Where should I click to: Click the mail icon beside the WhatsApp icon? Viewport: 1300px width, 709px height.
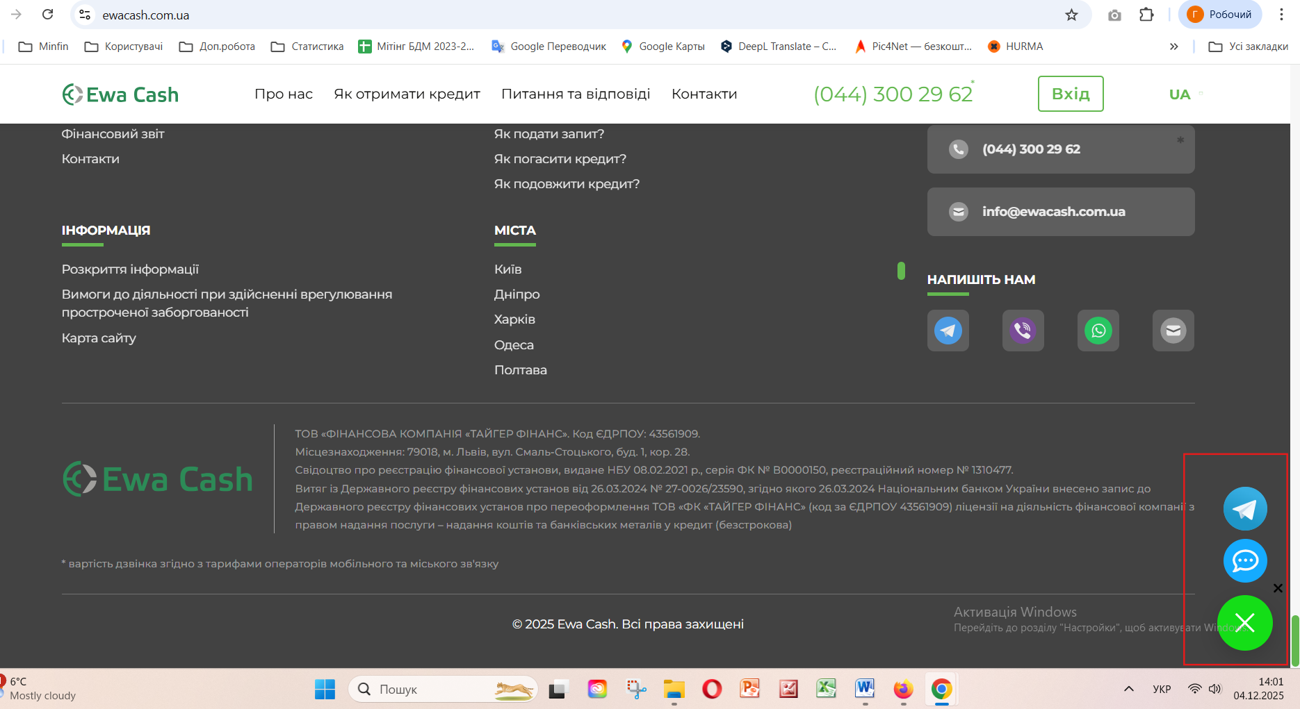coord(1173,331)
